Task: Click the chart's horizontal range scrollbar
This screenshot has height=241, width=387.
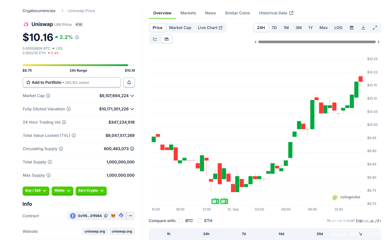Action: pyautogui.click(x=317, y=42)
